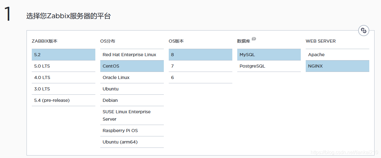This screenshot has width=381, height=158.
Task: Click the ZABBIX版本 column header
Action: pyautogui.click(x=44, y=41)
